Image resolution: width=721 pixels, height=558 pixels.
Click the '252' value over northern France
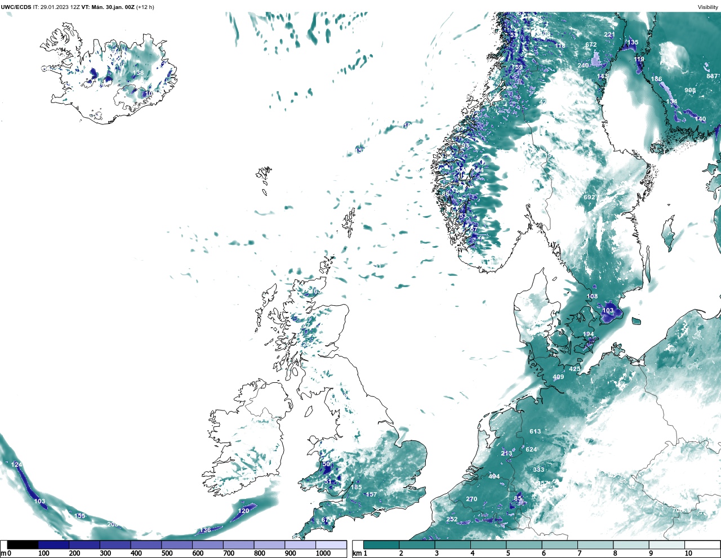click(x=452, y=520)
